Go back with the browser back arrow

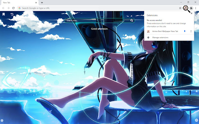click(3, 8)
